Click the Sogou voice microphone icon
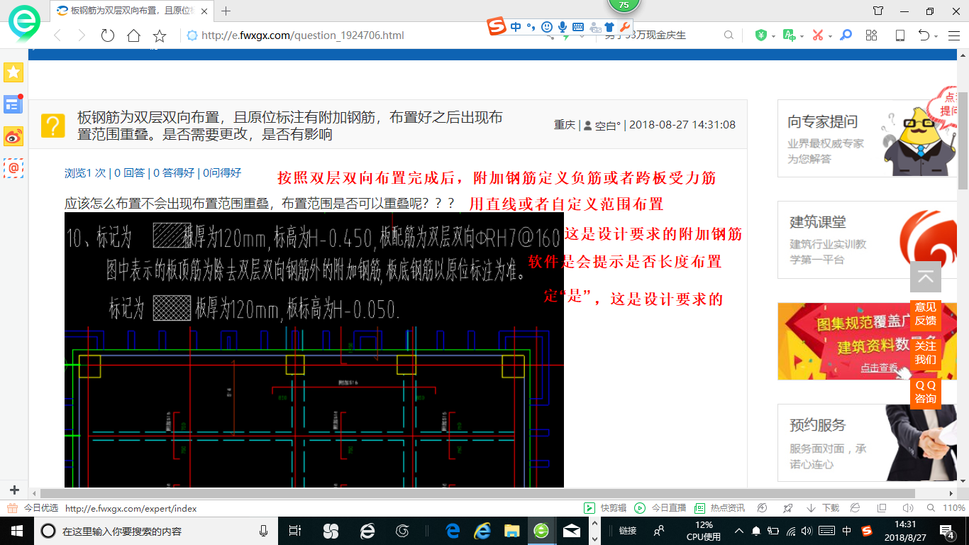Screen dimensions: 969x545 [x=563, y=27]
